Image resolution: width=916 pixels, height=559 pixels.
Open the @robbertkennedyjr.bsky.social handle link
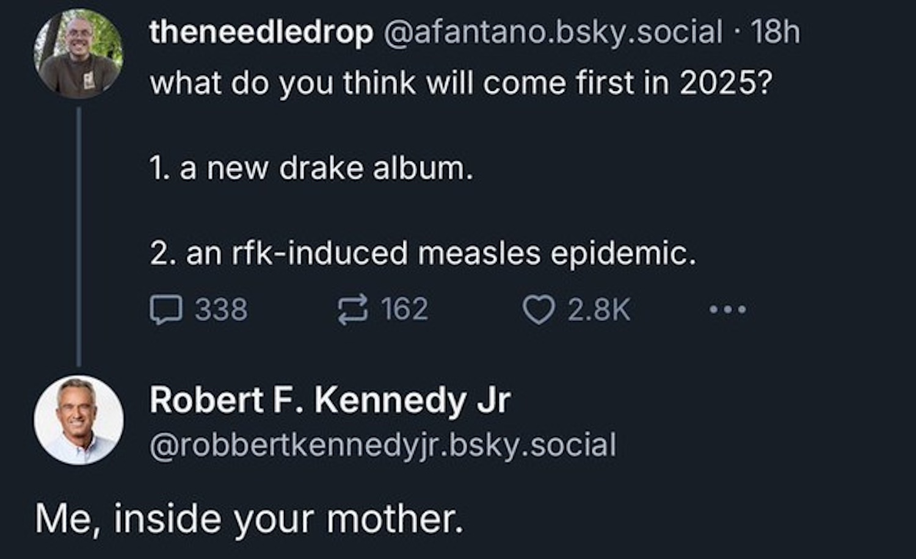point(383,445)
